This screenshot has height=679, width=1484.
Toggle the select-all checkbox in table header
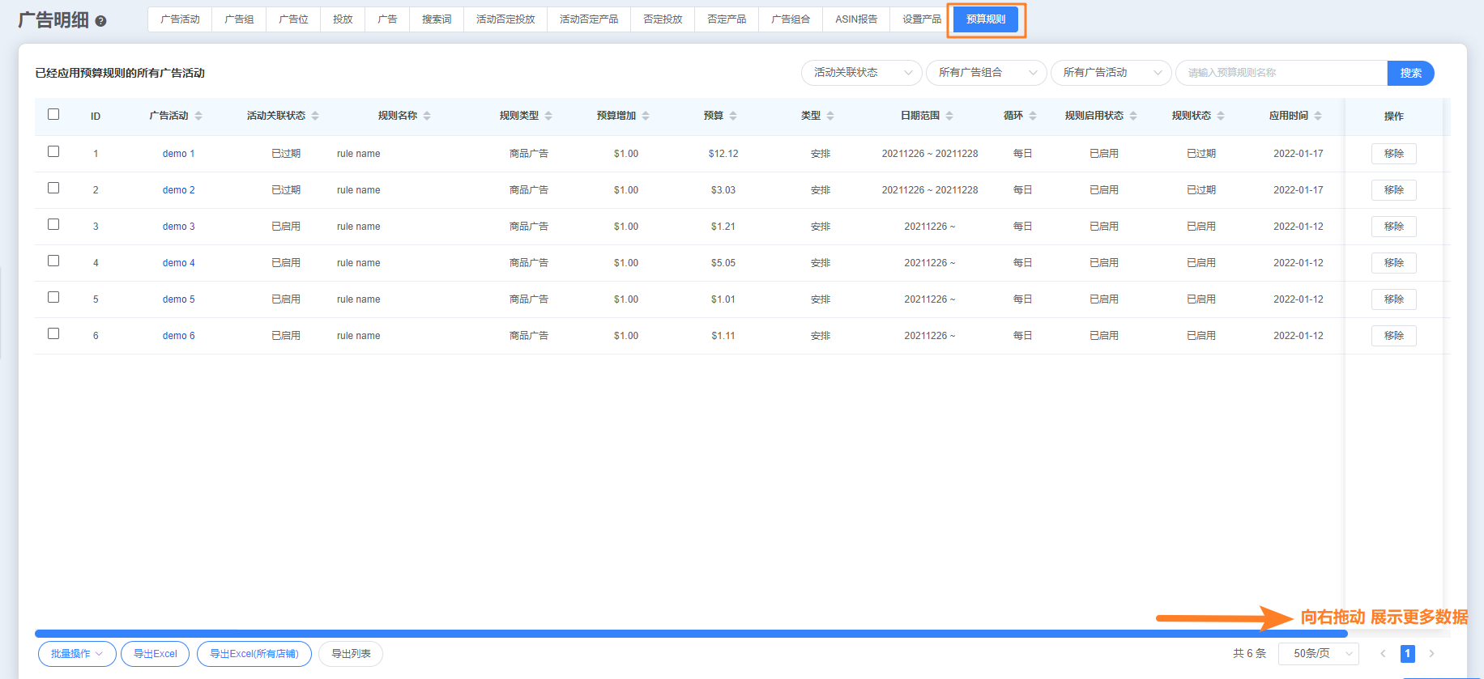[x=53, y=114]
